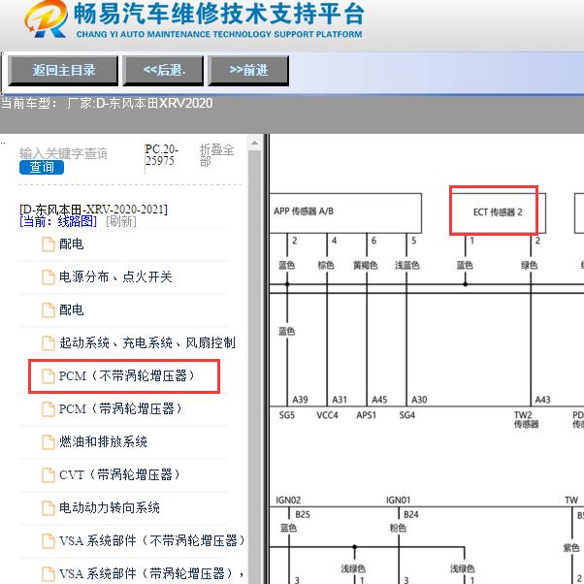Click the APS1 signal label
This screenshot has height=584, width=584.
coord(366,415)
